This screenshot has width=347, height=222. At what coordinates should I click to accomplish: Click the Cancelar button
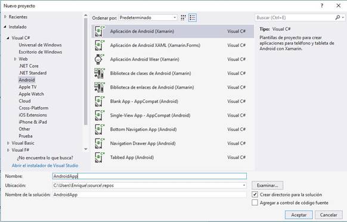coord(329,215)
